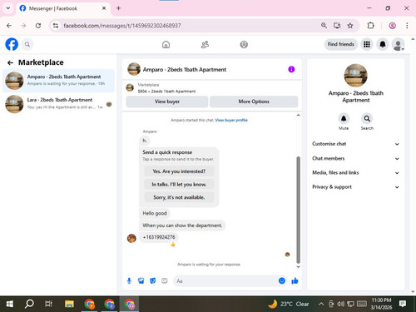
Task: Click install app icon in address bar
Action: point(337,26)
